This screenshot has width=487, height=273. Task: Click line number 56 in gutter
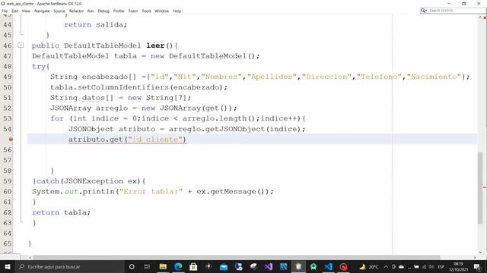click(x=8, y=150)
